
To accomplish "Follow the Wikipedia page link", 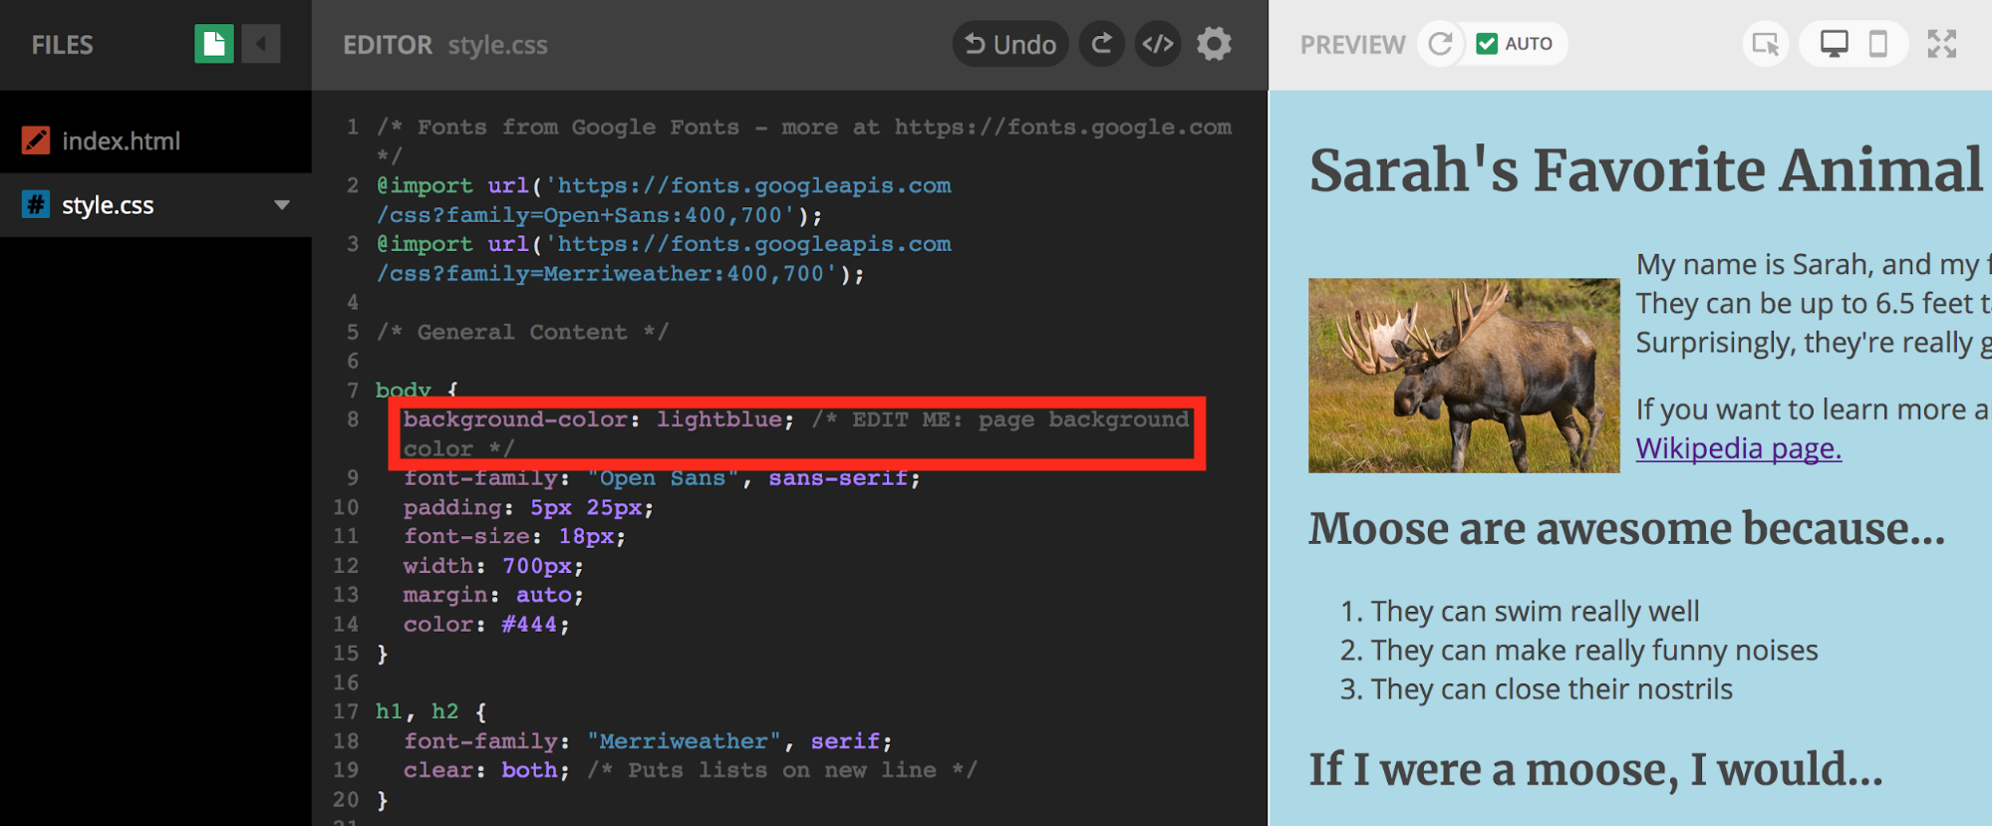I will [x=1738, y=448].
